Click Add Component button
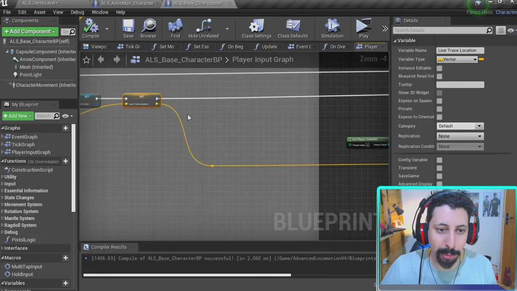Screen dimensions: 517x291 30,31
